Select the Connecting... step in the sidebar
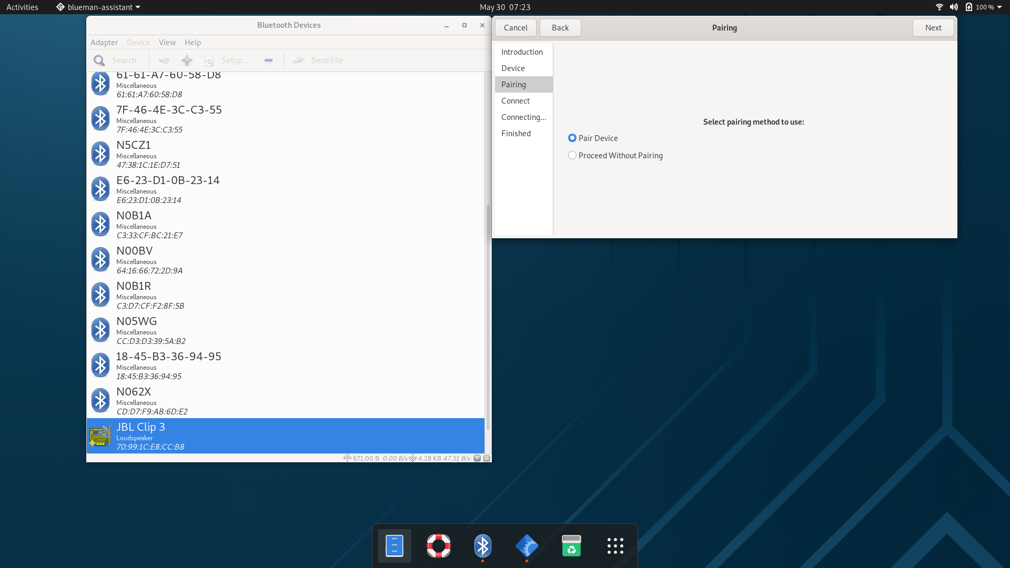Screen dimensions: 1010x568 tap(524, 117)
